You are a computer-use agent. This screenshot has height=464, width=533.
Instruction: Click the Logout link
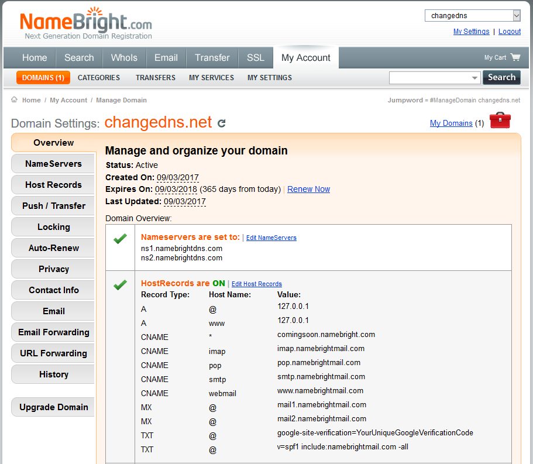509,32
